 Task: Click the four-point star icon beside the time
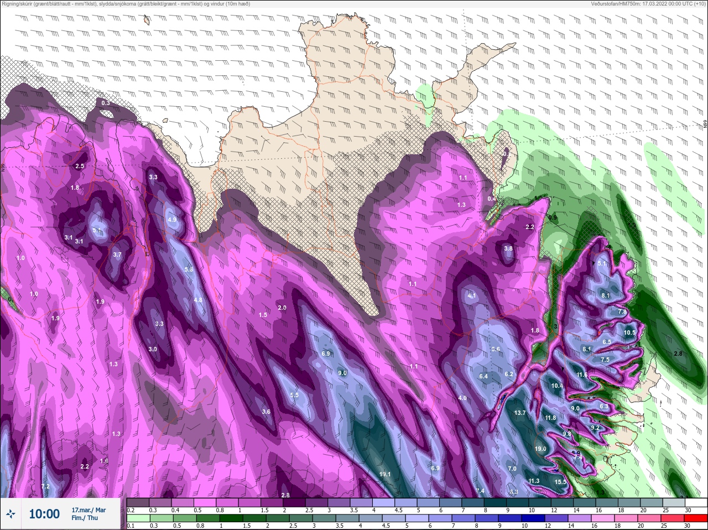11,514
